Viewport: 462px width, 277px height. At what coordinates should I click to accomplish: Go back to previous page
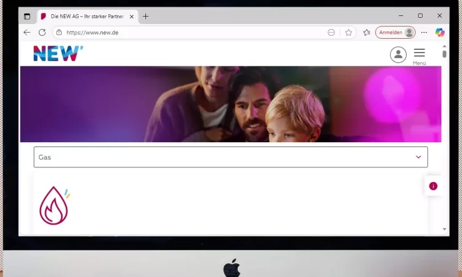coord(27,33)
